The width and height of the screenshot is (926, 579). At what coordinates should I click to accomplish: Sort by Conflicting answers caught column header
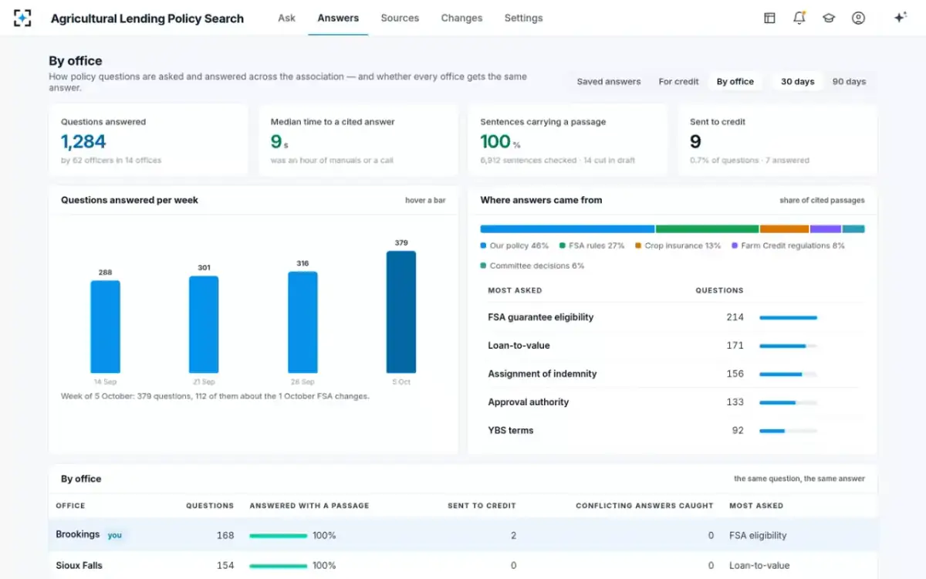[x=644, y=506]
